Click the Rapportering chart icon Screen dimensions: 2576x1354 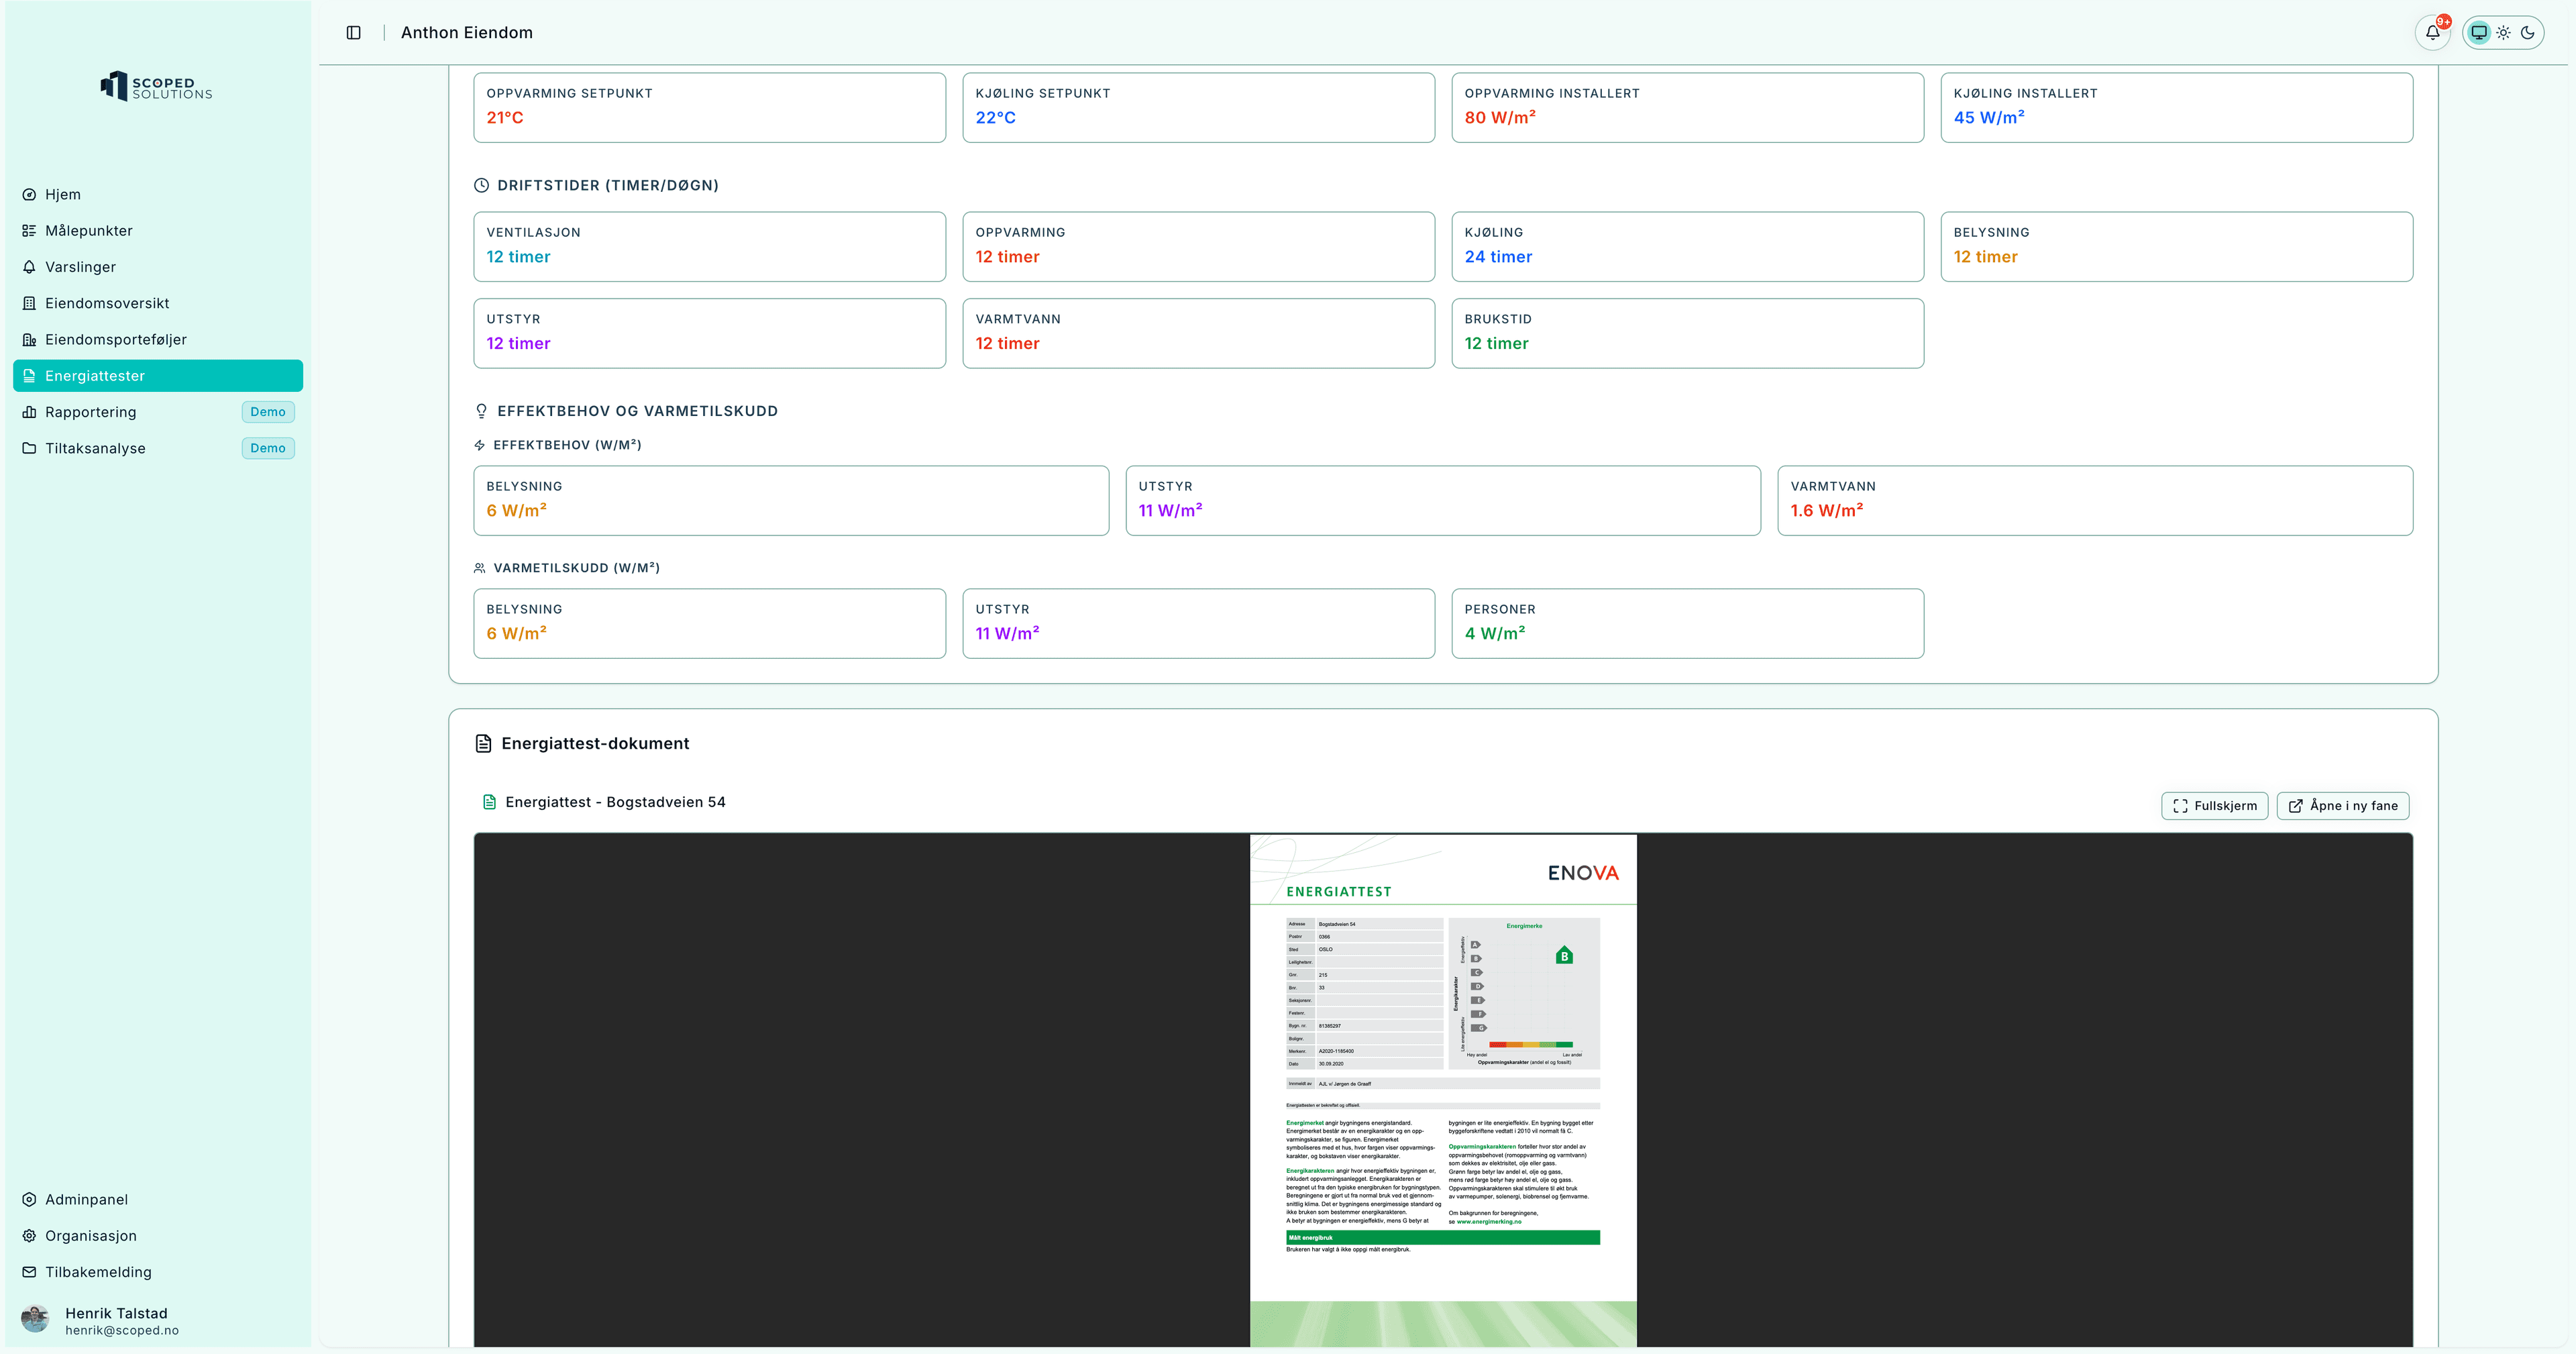(x=29, y=412)
